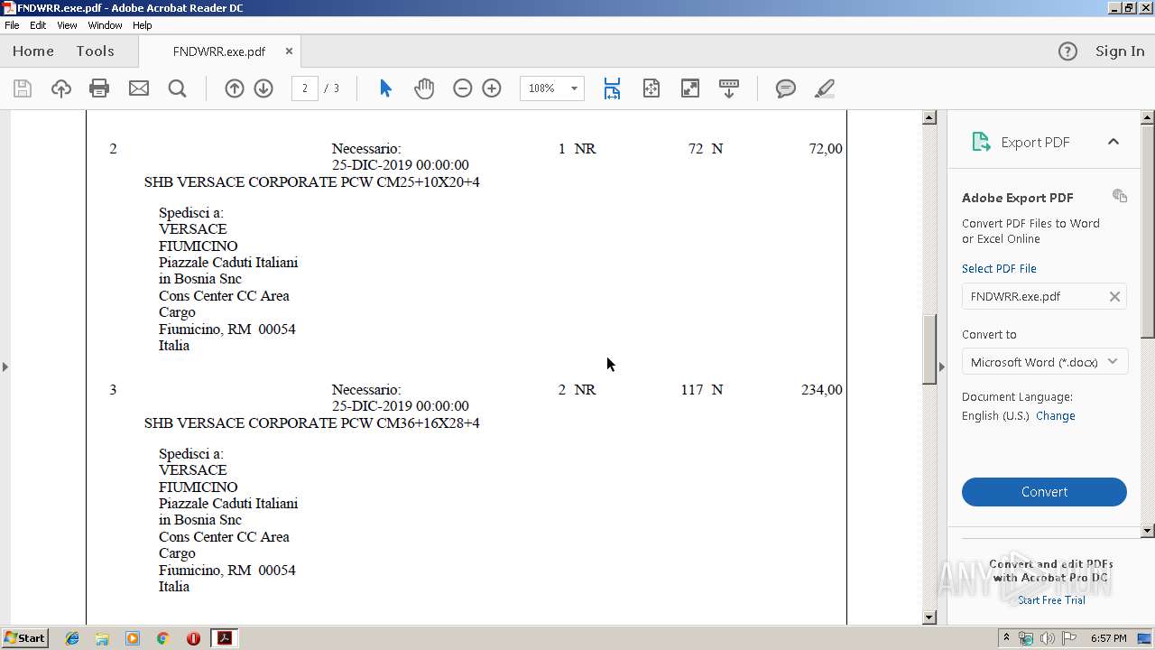Click the document scrollbar down arrow
Viewport: 1155px width, 650px height.
(929, 617)
